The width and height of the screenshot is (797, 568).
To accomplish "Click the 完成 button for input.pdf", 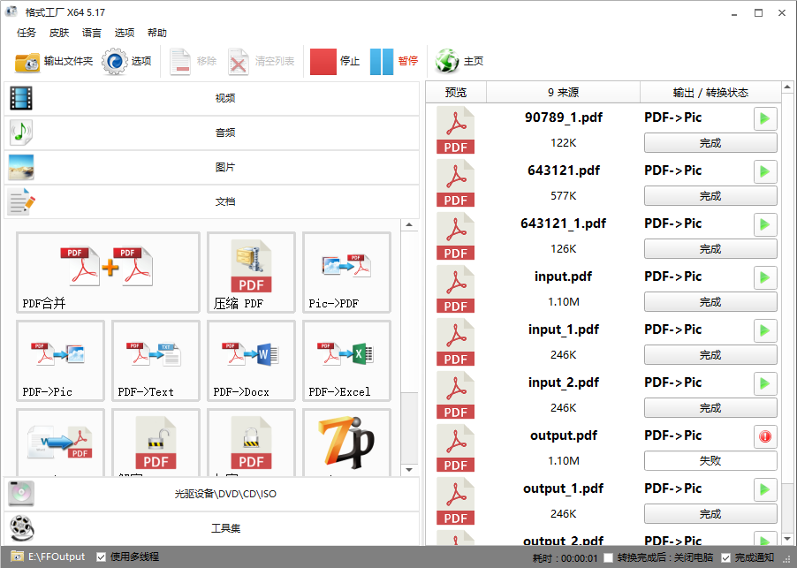I will click(x=710, y=302).
